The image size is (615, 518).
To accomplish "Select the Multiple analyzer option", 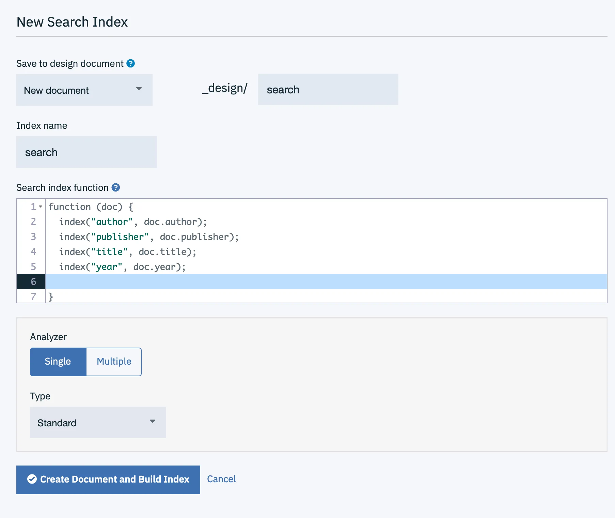I will [x=114, y=362].
